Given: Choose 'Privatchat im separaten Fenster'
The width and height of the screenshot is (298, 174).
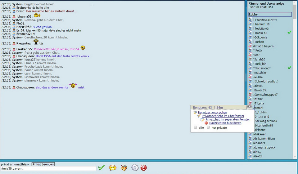Looking at the screenshot, I should click(x=228, y=119).
